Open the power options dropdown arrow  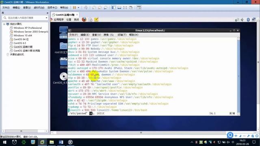pyautogui.click(x=78, y=8)
